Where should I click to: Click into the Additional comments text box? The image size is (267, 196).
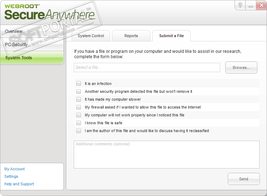[166, 155]
